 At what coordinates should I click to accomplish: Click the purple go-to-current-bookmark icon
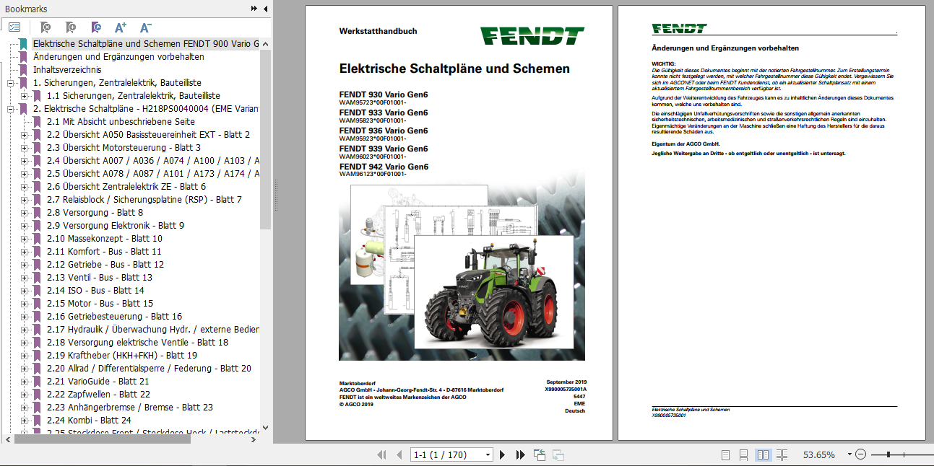click(96, 27)
